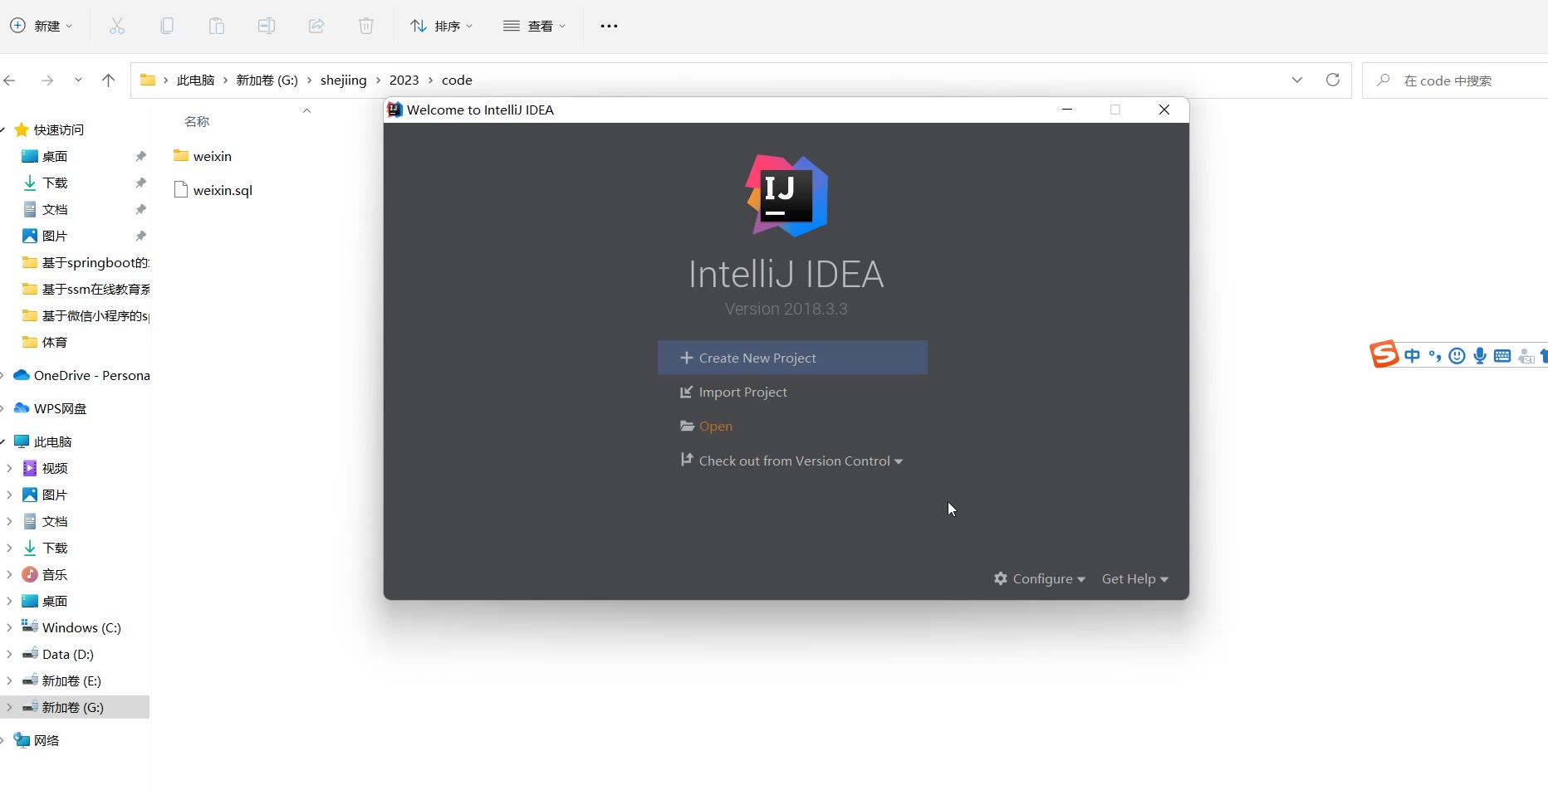
Task: Select the weixin.sql file
Action: (213, 190)
